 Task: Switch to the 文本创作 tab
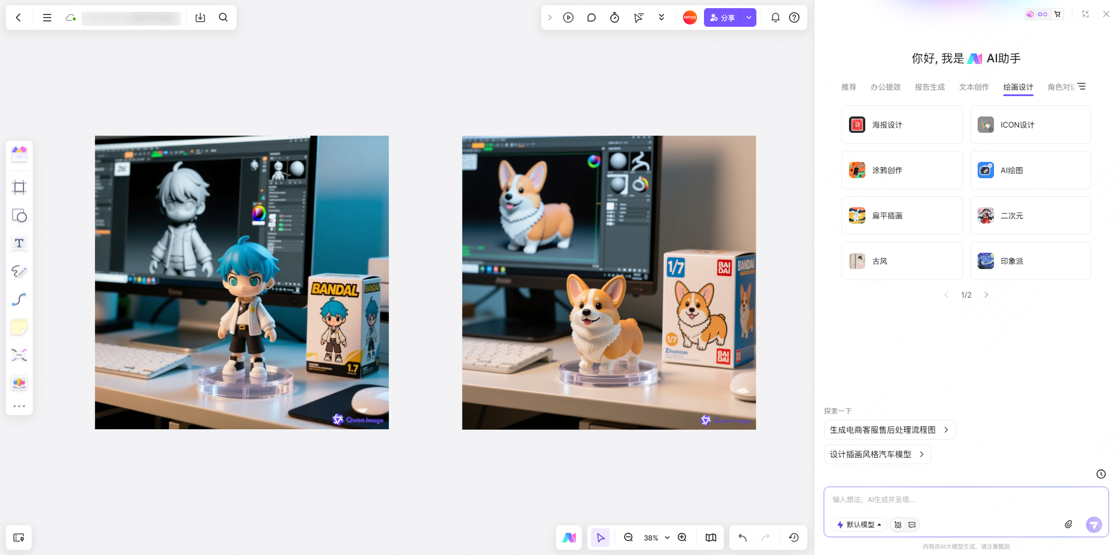coord(974,87)
